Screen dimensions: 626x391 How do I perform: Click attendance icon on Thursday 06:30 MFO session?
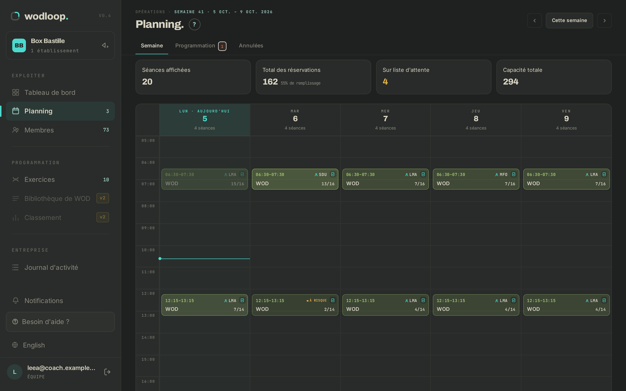click(x=514, y=174)
